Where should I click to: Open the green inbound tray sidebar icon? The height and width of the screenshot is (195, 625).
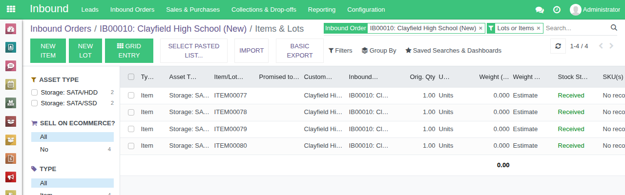(11, 102)
